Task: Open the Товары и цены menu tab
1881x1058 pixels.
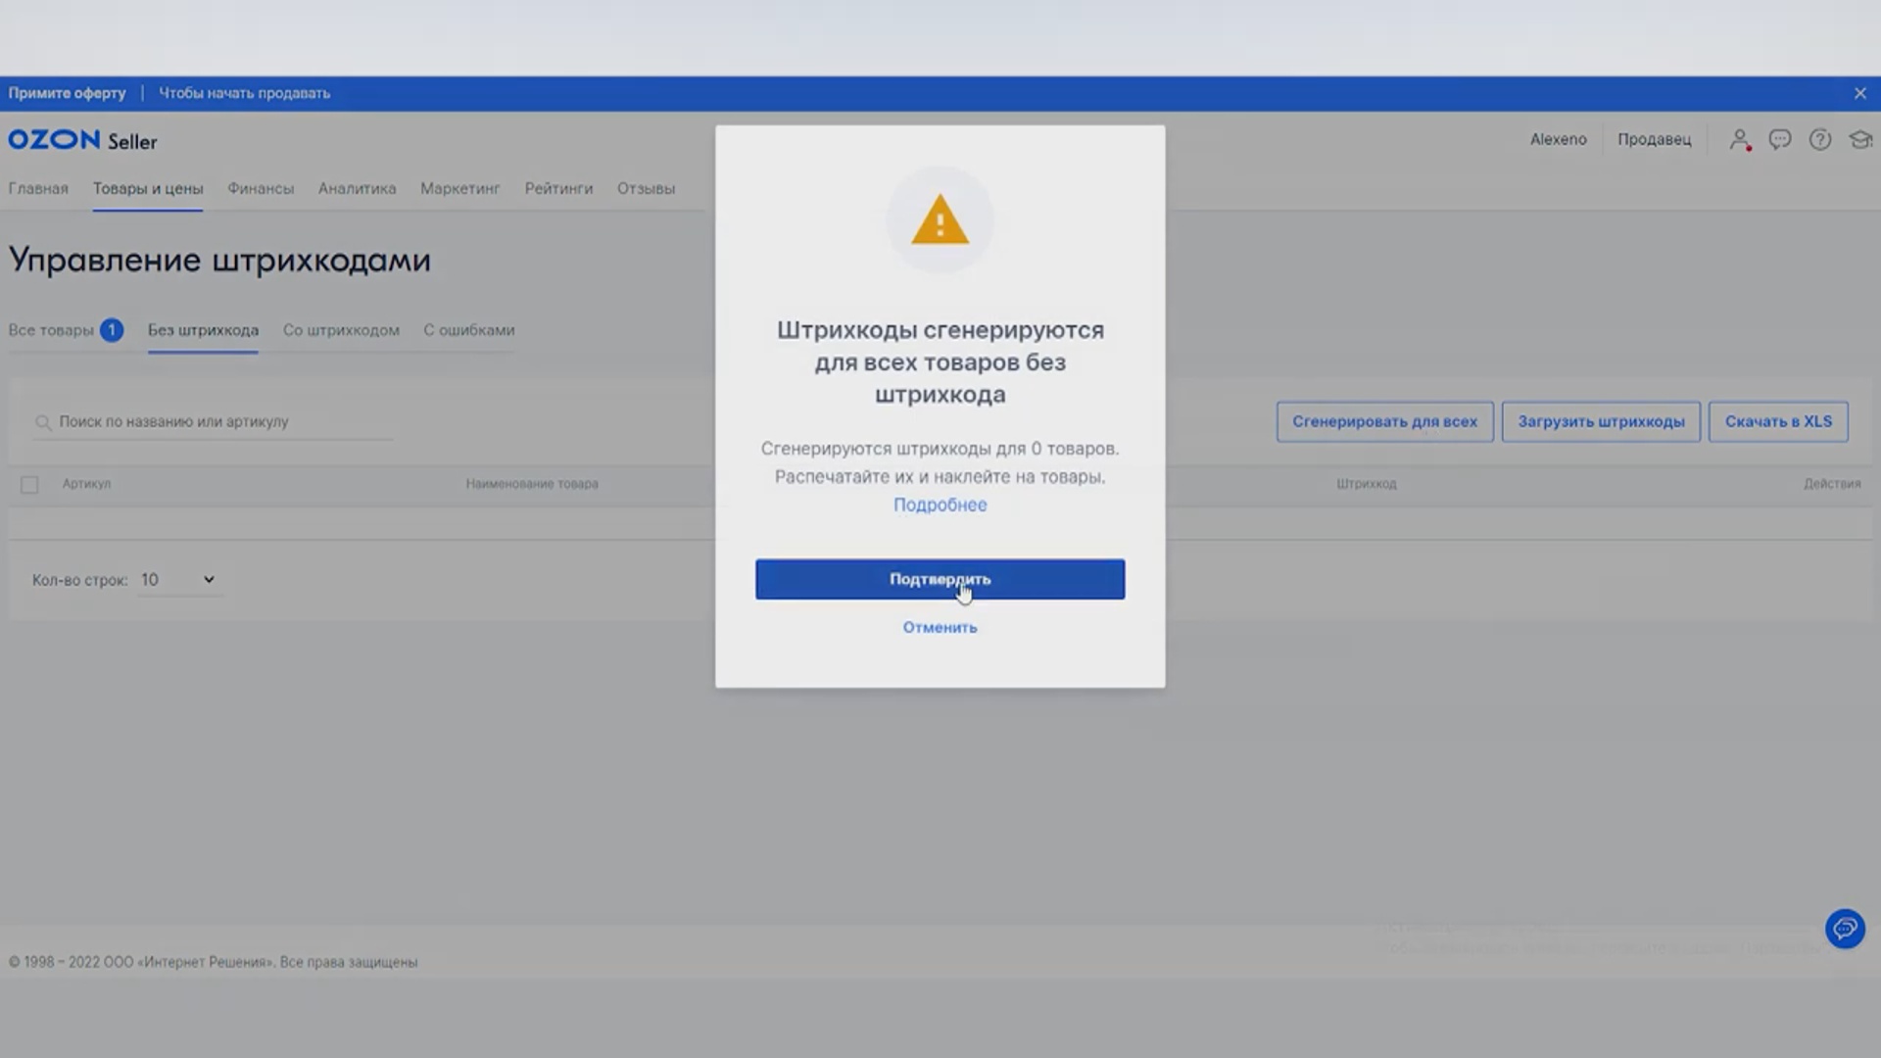Action: tap(148, 188)
